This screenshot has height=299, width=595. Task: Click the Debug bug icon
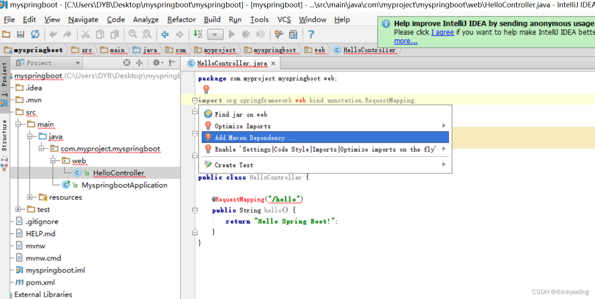(246, 35)
